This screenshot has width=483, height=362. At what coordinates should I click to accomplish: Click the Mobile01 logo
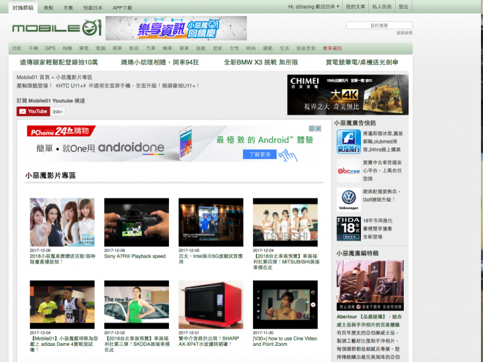point(57,28)
